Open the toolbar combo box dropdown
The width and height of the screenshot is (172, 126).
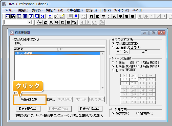(x=30, y=22)
